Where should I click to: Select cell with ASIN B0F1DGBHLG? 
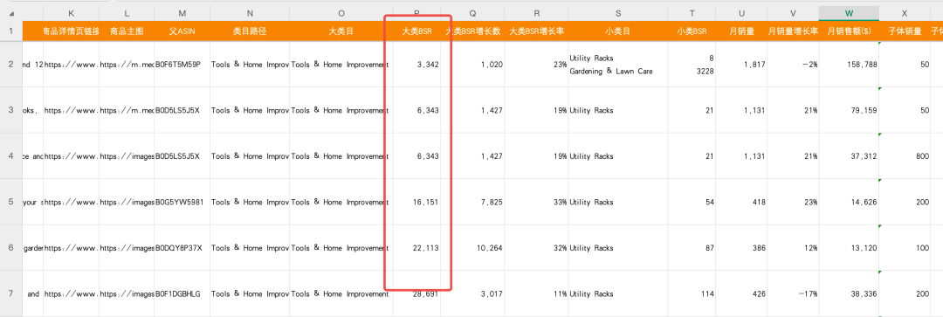[x=182, y=293]
